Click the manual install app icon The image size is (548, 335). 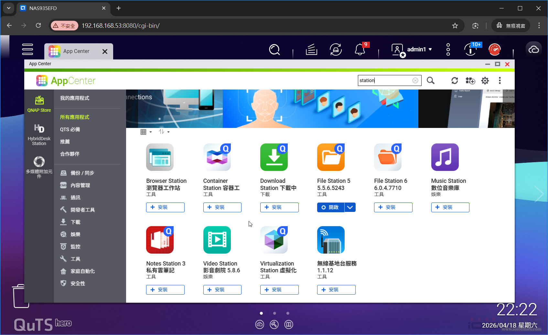tap(470, 80)
